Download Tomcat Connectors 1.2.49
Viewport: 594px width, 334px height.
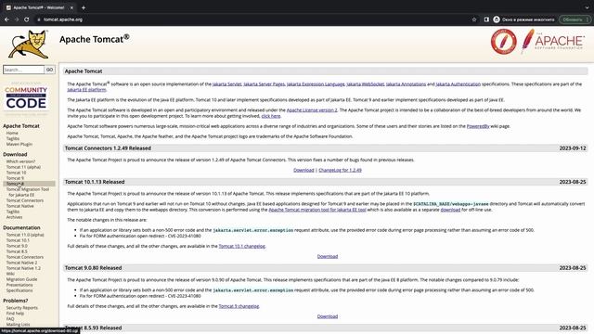[x=303, y=170]
